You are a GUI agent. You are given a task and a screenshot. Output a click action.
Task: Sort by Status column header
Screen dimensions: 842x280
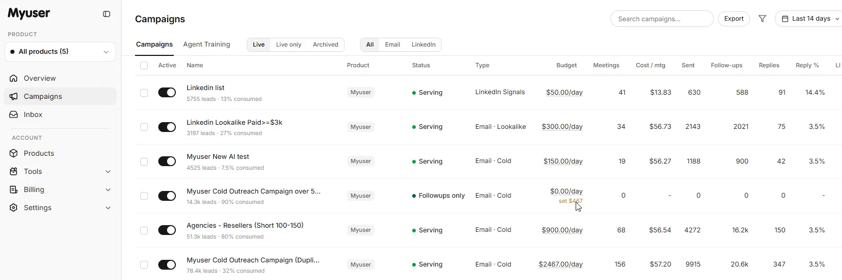pos(421,65)
